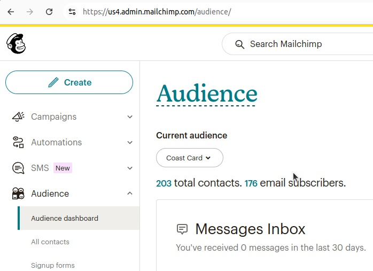The height and width of the screenshot is (271, 373).
Task: Open the 203 total contacts link
Action: [164, 183]
